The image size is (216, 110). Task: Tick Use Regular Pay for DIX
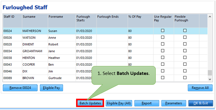(163, 71)
